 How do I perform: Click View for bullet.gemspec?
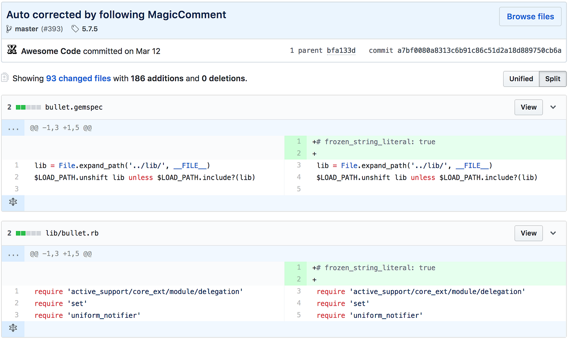[x=528, y=107]
